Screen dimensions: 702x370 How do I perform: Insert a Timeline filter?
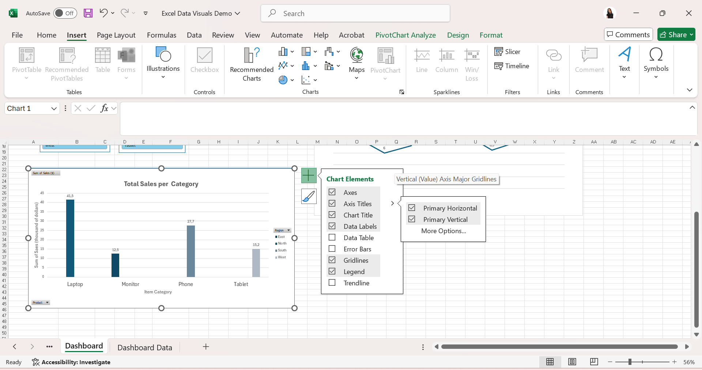click(512, 66)
